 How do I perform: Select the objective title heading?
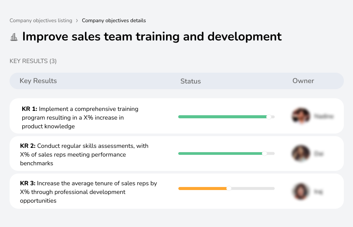coord(152,37)
